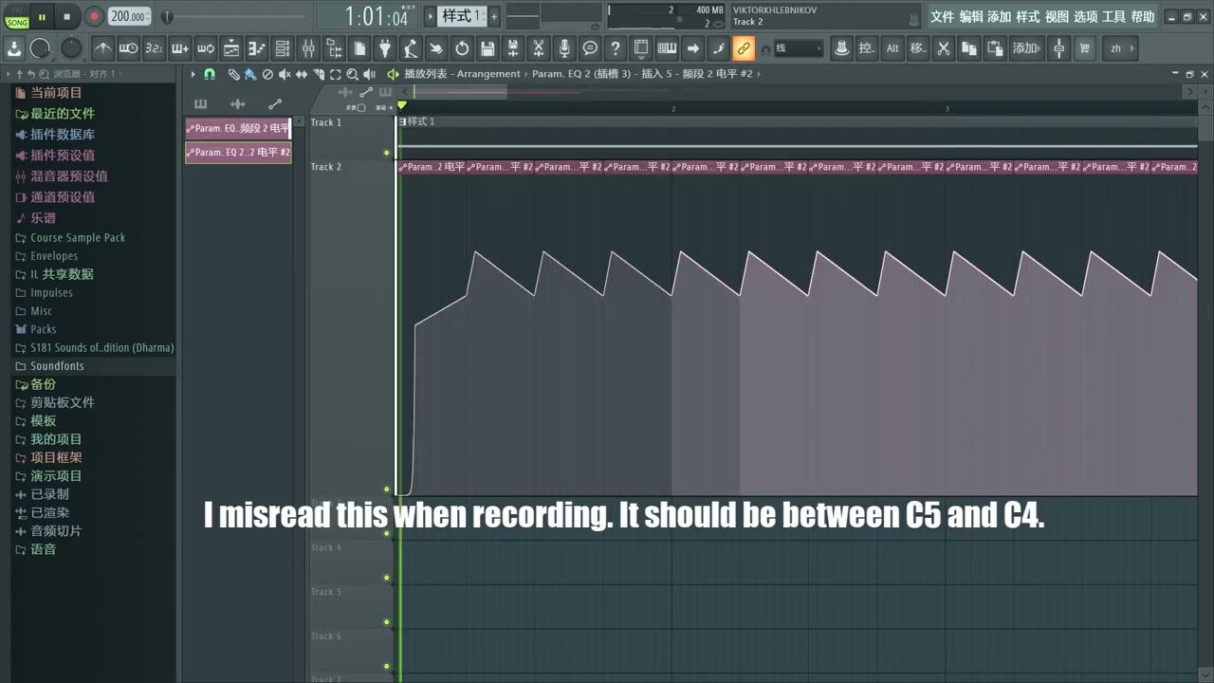This screenshot has height=683, width=1214.
Task: Click the microphone one-click recording icon
Action: click(564, 48)
